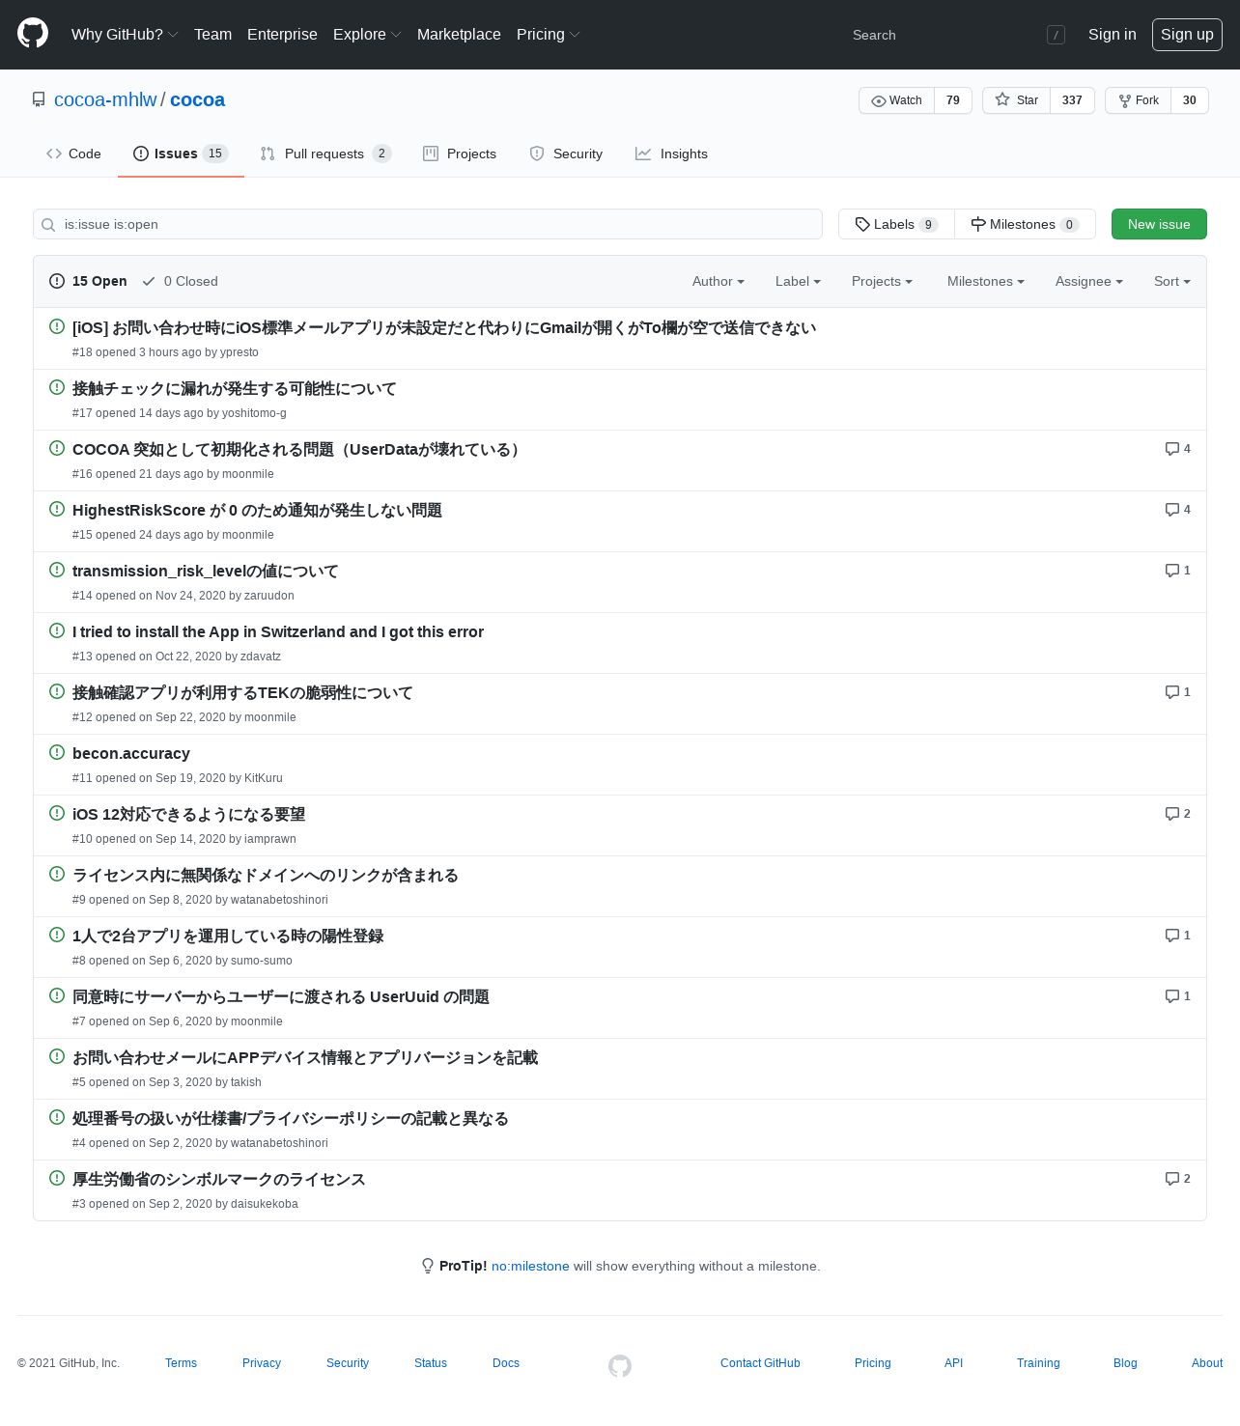Show the 0 Closed issues
Image resolution: width=1240 pixels, height=1426 pixels.
(180, 282)
